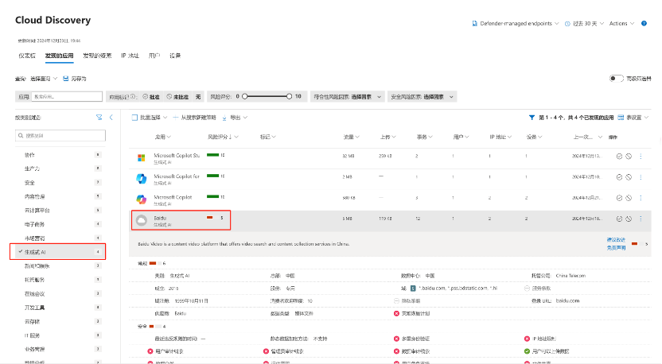Open the 合规性风险因素 dropdown
Image resolution: width=662 pixels, height=364 pixels.
(347, 97)
